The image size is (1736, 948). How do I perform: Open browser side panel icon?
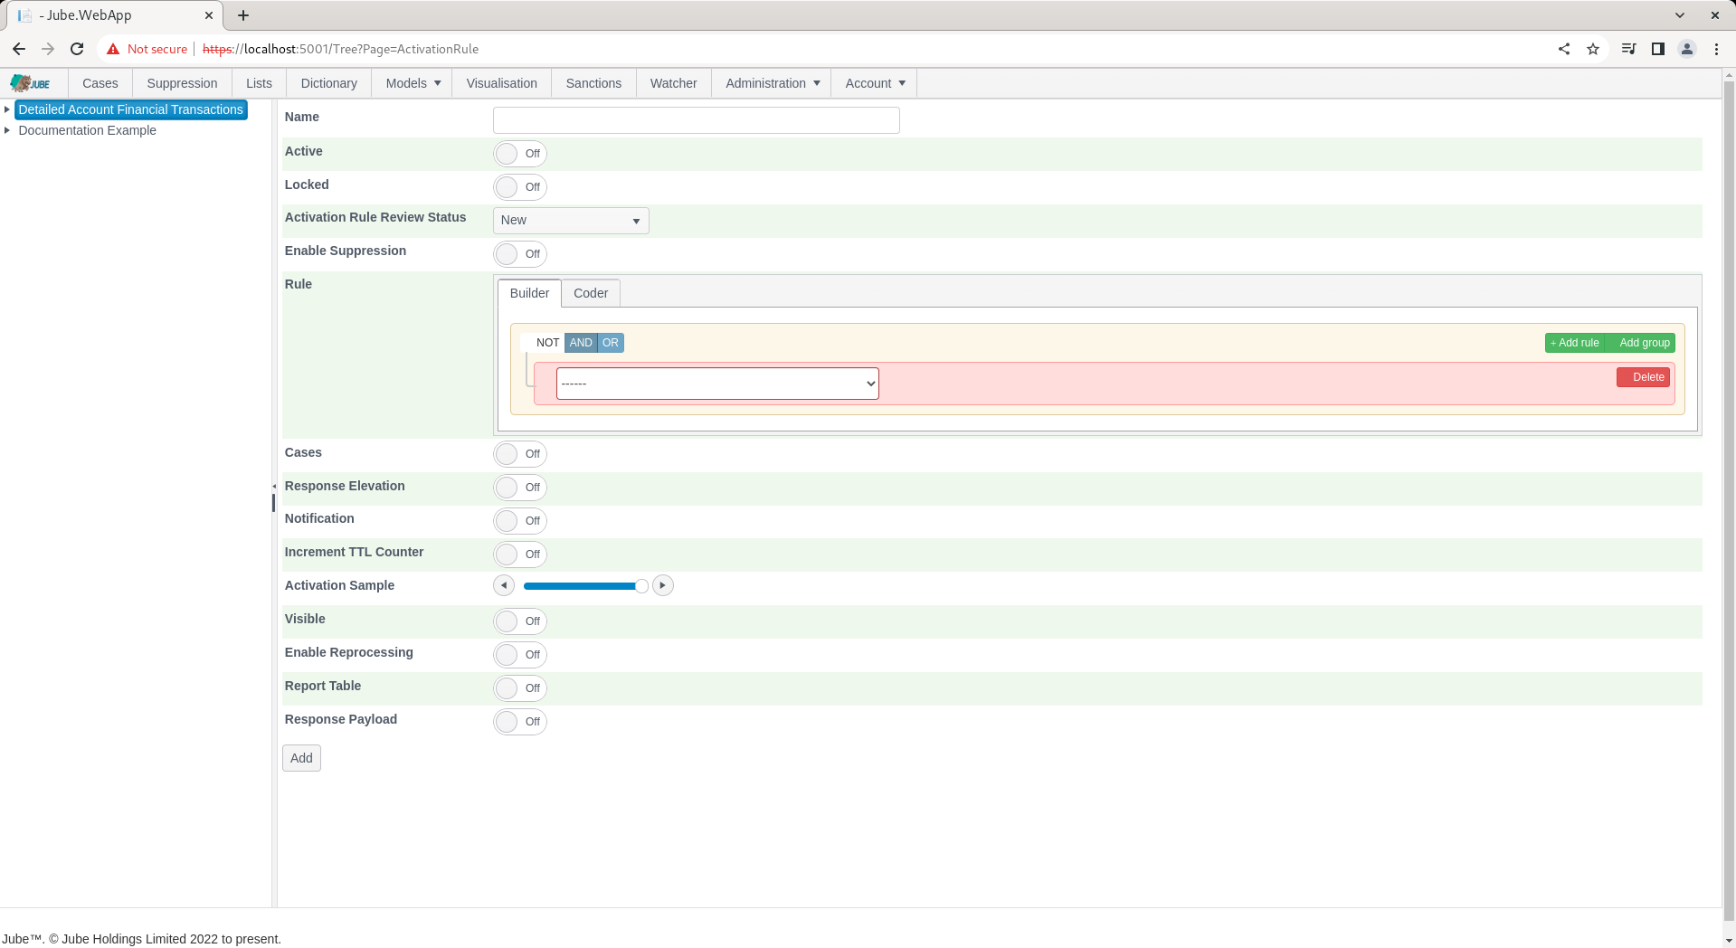(x=1657, y=49)
